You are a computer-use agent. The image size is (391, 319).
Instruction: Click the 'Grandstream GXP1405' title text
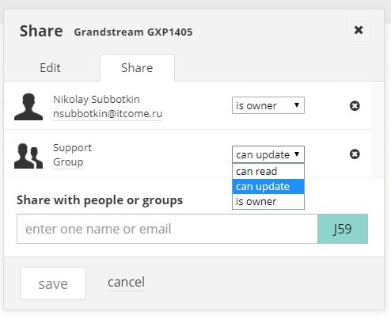point(133,32)
